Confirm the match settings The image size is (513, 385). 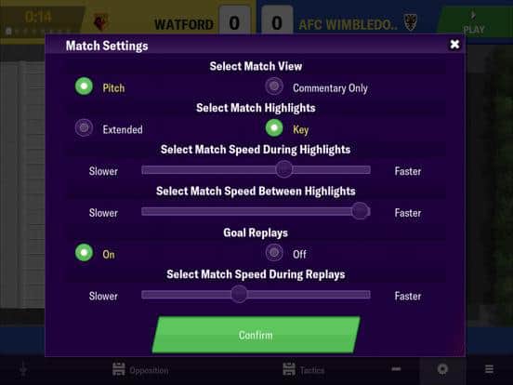256,335
